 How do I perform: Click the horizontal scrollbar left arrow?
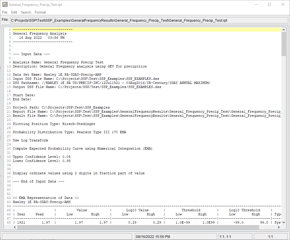15,227
